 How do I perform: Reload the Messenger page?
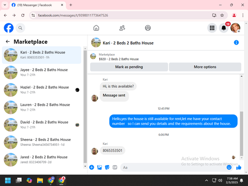23,15
